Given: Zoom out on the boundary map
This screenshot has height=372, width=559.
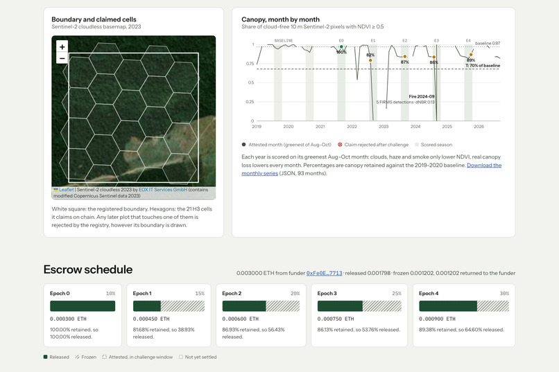Looking at the screenshot, I should tap(62, 58).
